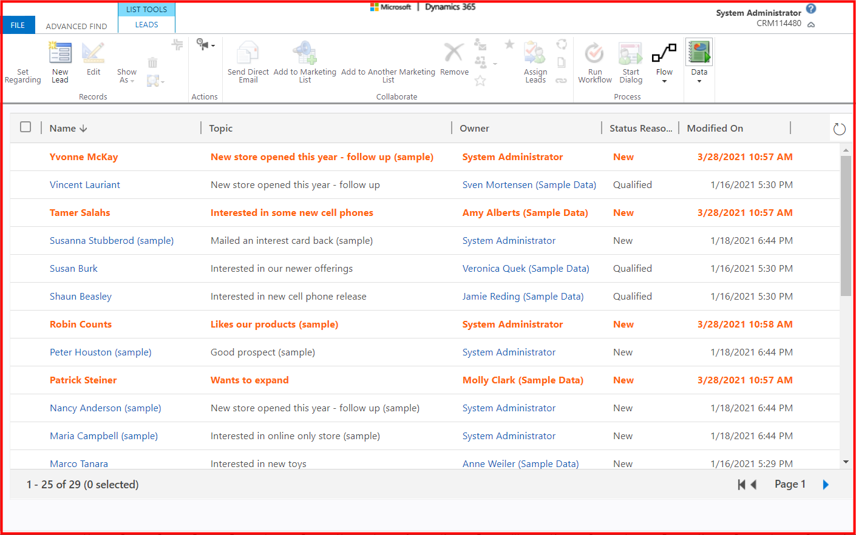Screen dimensions: 856x535
Task: Toggle the select-all checkbox in header
Action: click(x=25, y=127)
